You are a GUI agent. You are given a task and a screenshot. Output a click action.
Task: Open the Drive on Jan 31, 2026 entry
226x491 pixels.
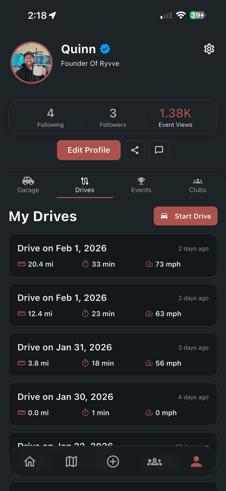[113, 354]
